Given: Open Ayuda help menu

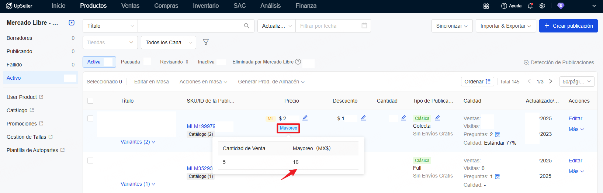Looking at the screenshot, I should point(511,6).
